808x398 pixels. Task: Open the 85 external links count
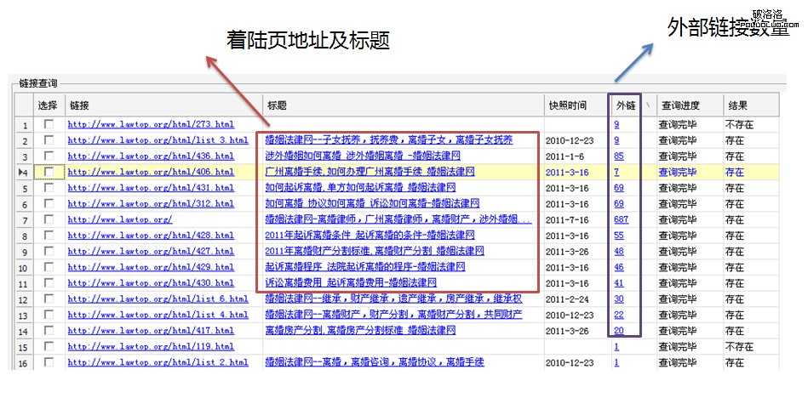pos(618,156)
